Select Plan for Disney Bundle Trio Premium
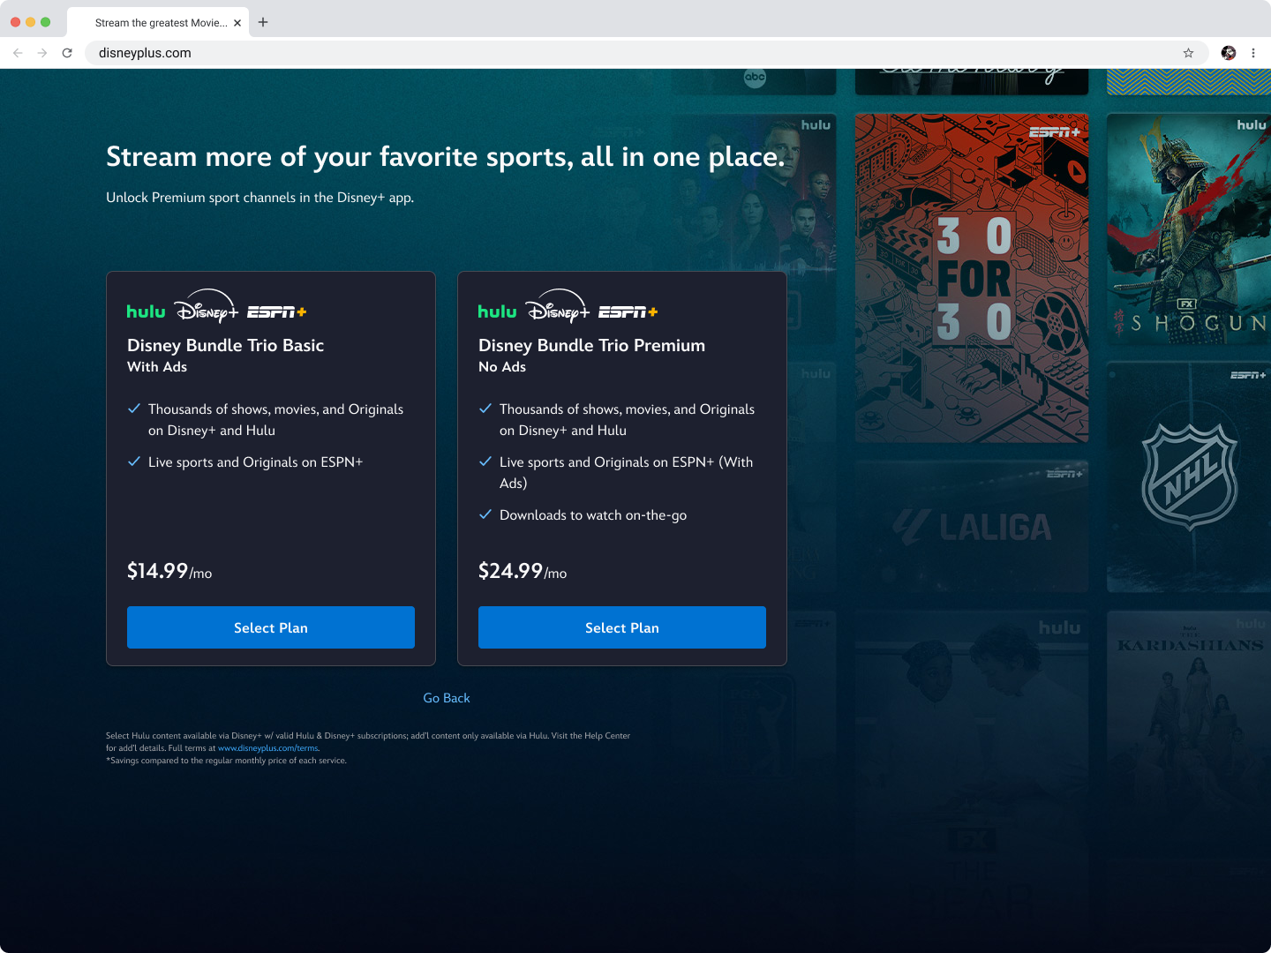Screen dimensions: 1271x953 point(622,627)
